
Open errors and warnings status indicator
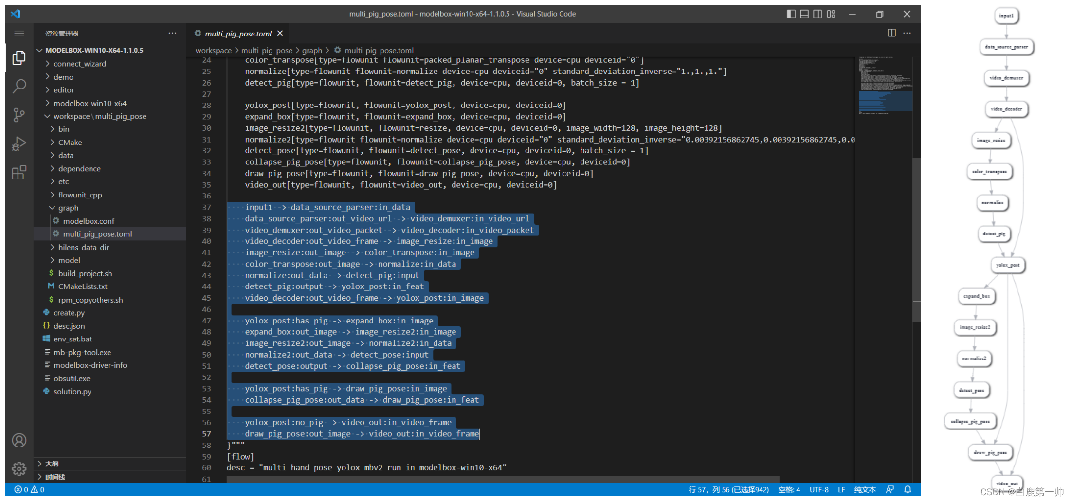29,490
